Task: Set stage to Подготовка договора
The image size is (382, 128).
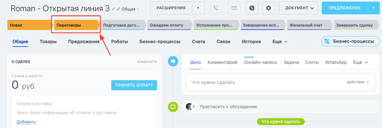Action: 123,25
